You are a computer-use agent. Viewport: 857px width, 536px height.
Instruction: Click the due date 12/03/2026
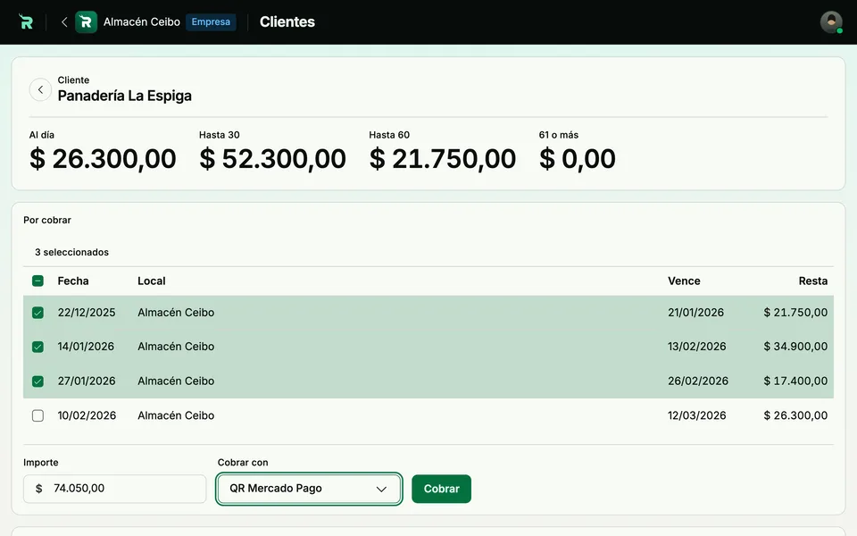pyautogui.click(x=697, y=415)
